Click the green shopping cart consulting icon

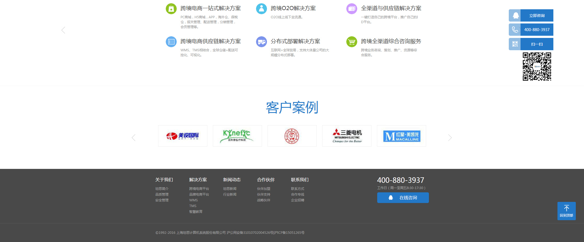(351, 42)
